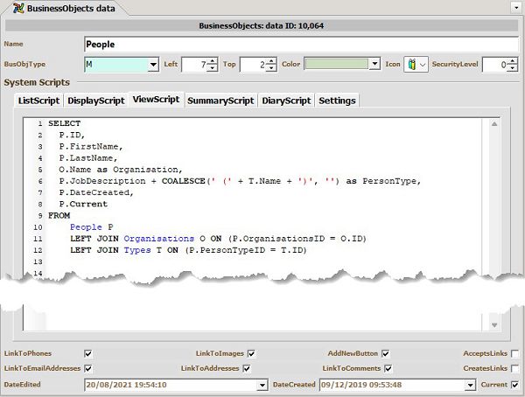Decrease the Top value spinner
The image size is (525, 397).
coord(271,68)
